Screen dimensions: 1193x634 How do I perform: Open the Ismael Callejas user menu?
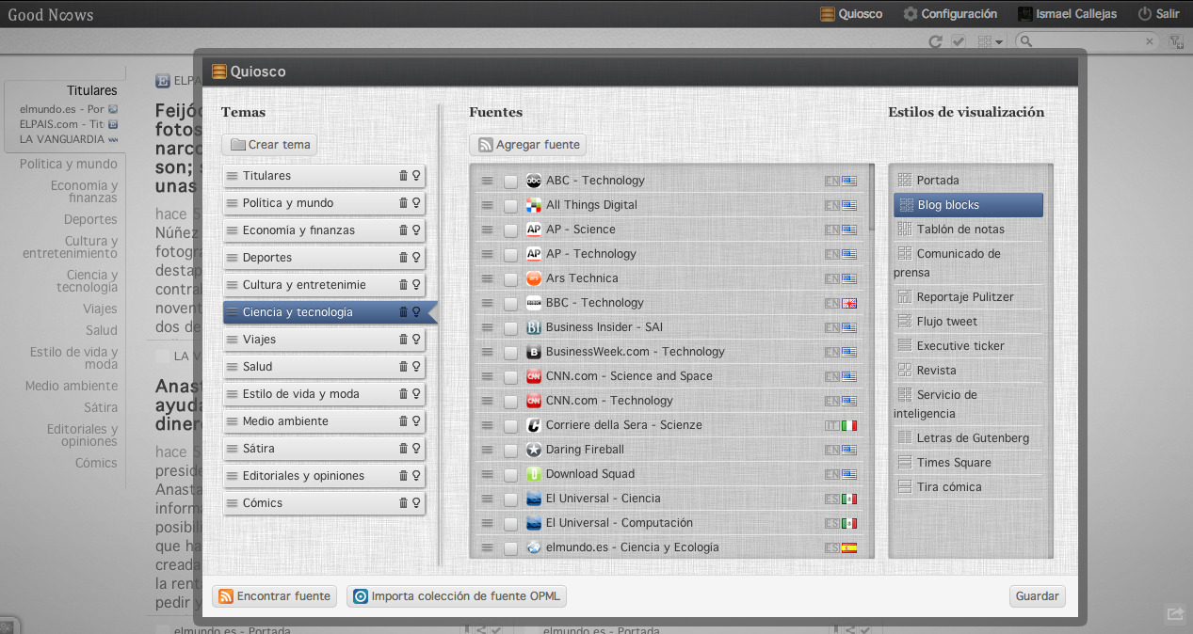coord(1067,14)
